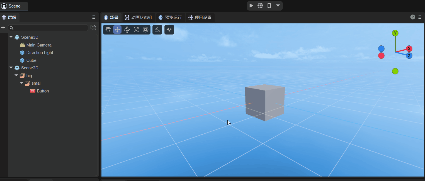Click the blue Z axis gizmo handle

(409, 56)
